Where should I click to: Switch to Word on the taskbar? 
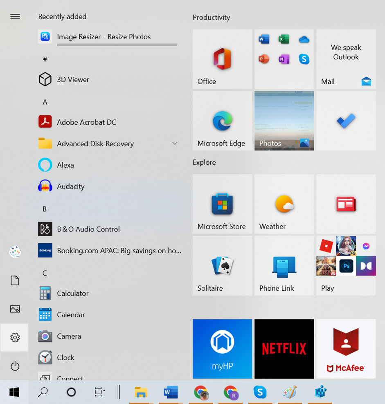[171, 392]
